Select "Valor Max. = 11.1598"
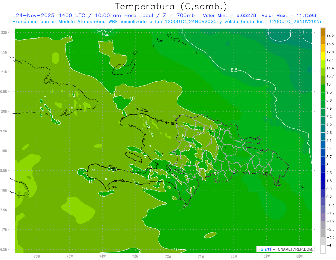The width and height of the screenshot is (336, 260). 289,15
